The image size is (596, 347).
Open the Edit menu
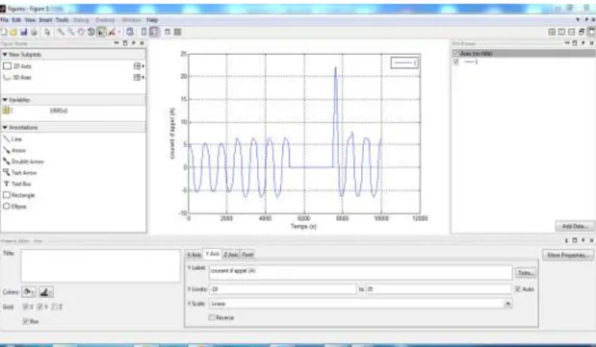(x=16, y=20)
